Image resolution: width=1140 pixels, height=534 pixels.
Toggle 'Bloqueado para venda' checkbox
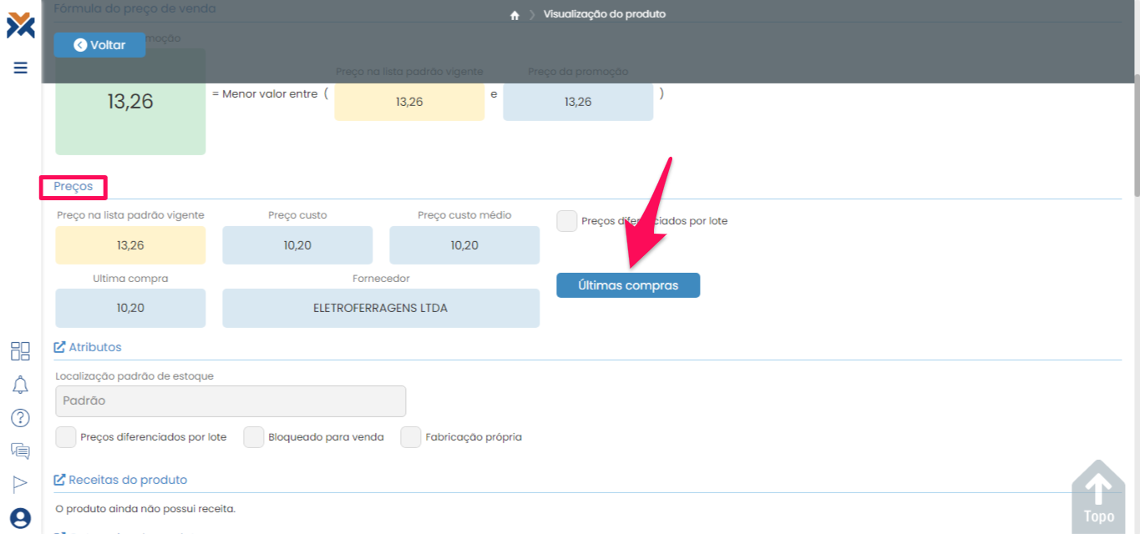(x=254, y=437)
